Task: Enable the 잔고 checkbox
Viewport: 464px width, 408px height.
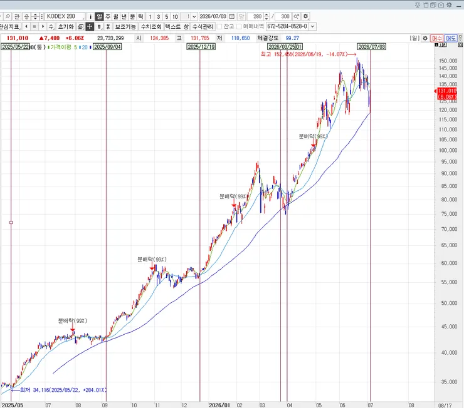Action: click(219, 26)
